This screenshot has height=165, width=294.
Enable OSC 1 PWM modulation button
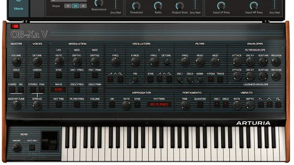[95, 75]
